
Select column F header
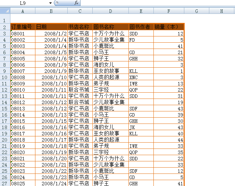(x=169, y=11)
